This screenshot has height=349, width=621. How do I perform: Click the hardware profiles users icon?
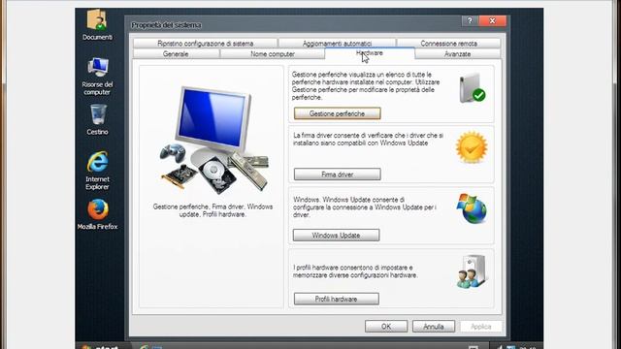click(472, 272)
